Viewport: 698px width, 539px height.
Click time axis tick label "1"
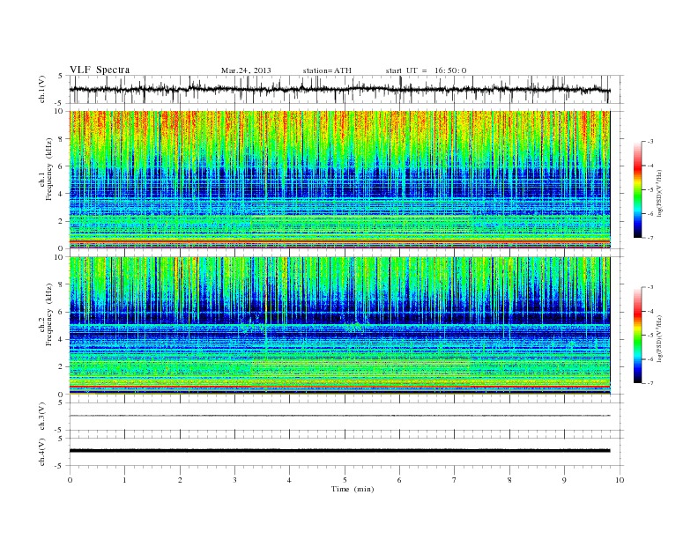pyautogui.click(x=124, y=480)
